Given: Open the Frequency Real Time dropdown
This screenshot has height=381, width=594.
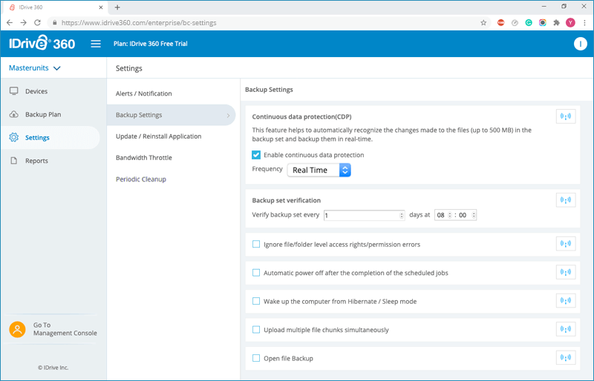Looking at the screenshot, I should [319, 170].
